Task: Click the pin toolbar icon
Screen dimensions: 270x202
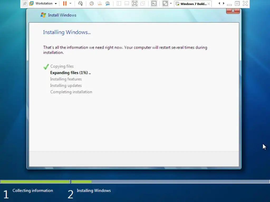Action: 25,3
